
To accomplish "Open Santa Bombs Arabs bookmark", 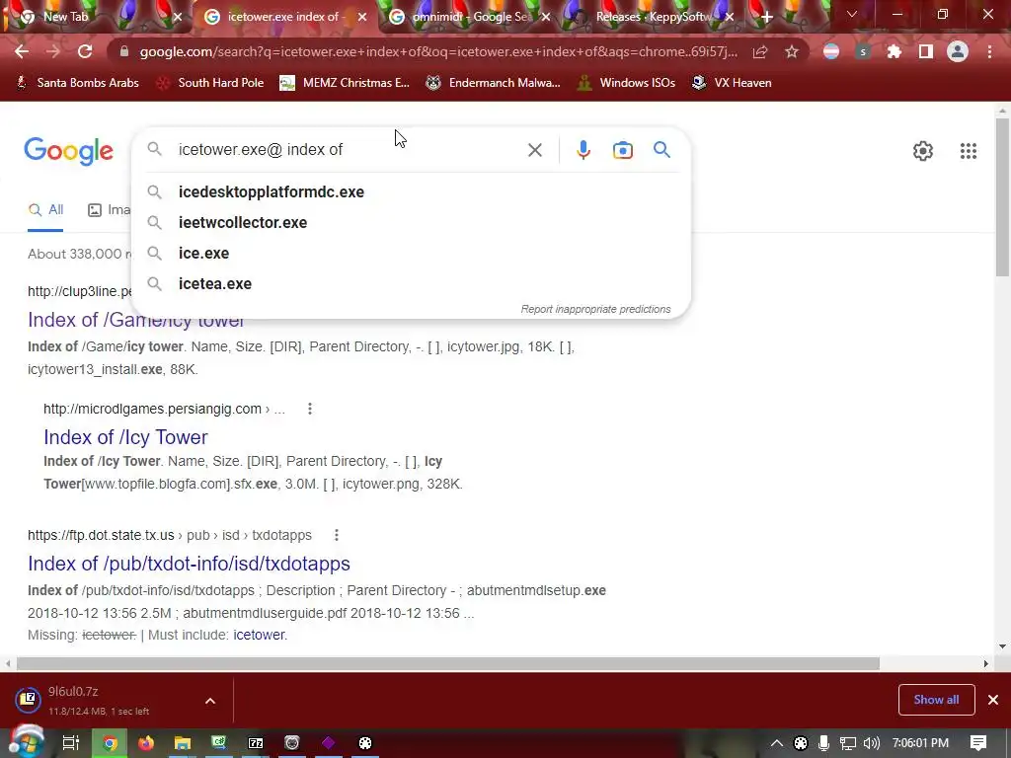I will tap(77, 83).
